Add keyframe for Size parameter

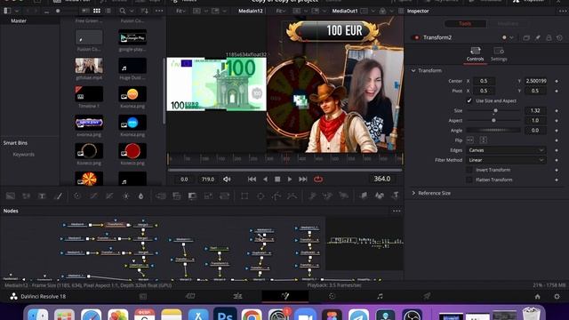point(557,110)
